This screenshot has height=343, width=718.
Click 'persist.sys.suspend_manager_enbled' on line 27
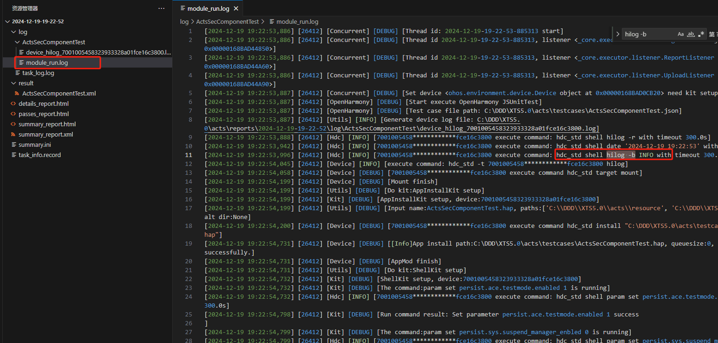coord(520,332)
